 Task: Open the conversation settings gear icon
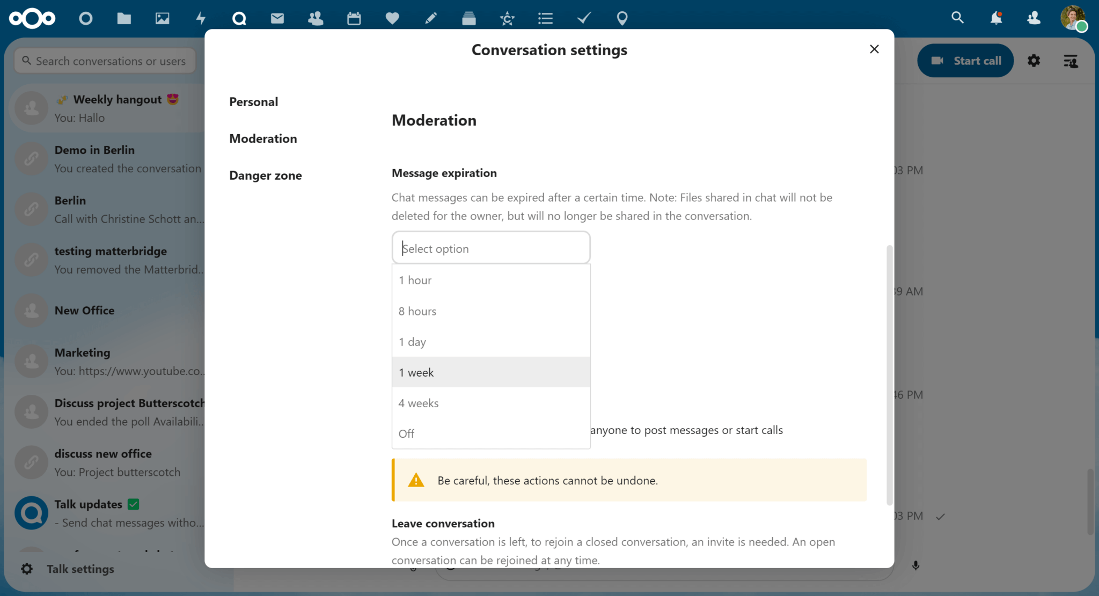pos(1034,61)
